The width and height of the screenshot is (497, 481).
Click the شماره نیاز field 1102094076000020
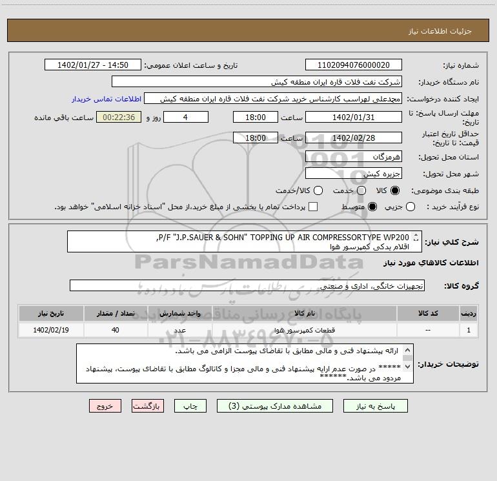tap(354, 65)
